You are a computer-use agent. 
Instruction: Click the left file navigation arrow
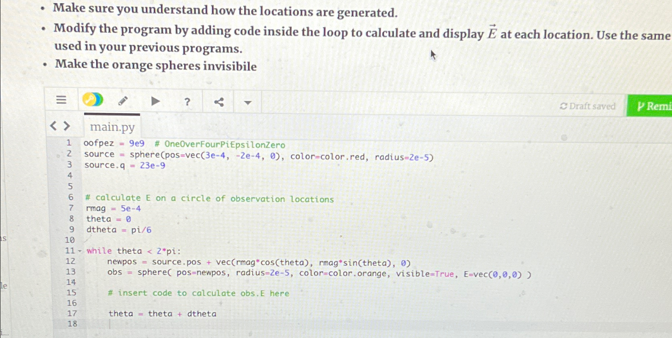coord(53,126)
